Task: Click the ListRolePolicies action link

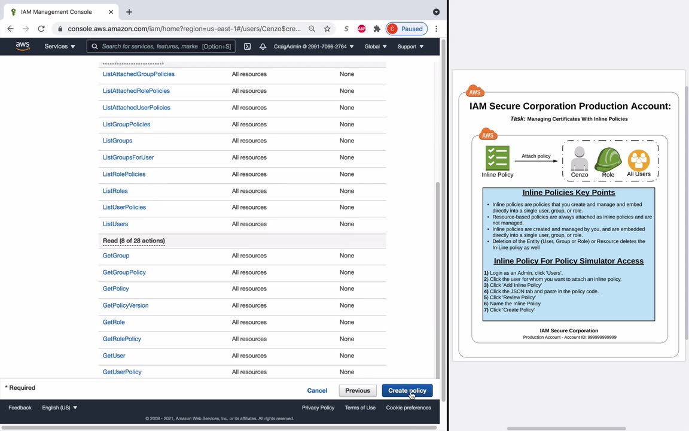Action: 124,174
